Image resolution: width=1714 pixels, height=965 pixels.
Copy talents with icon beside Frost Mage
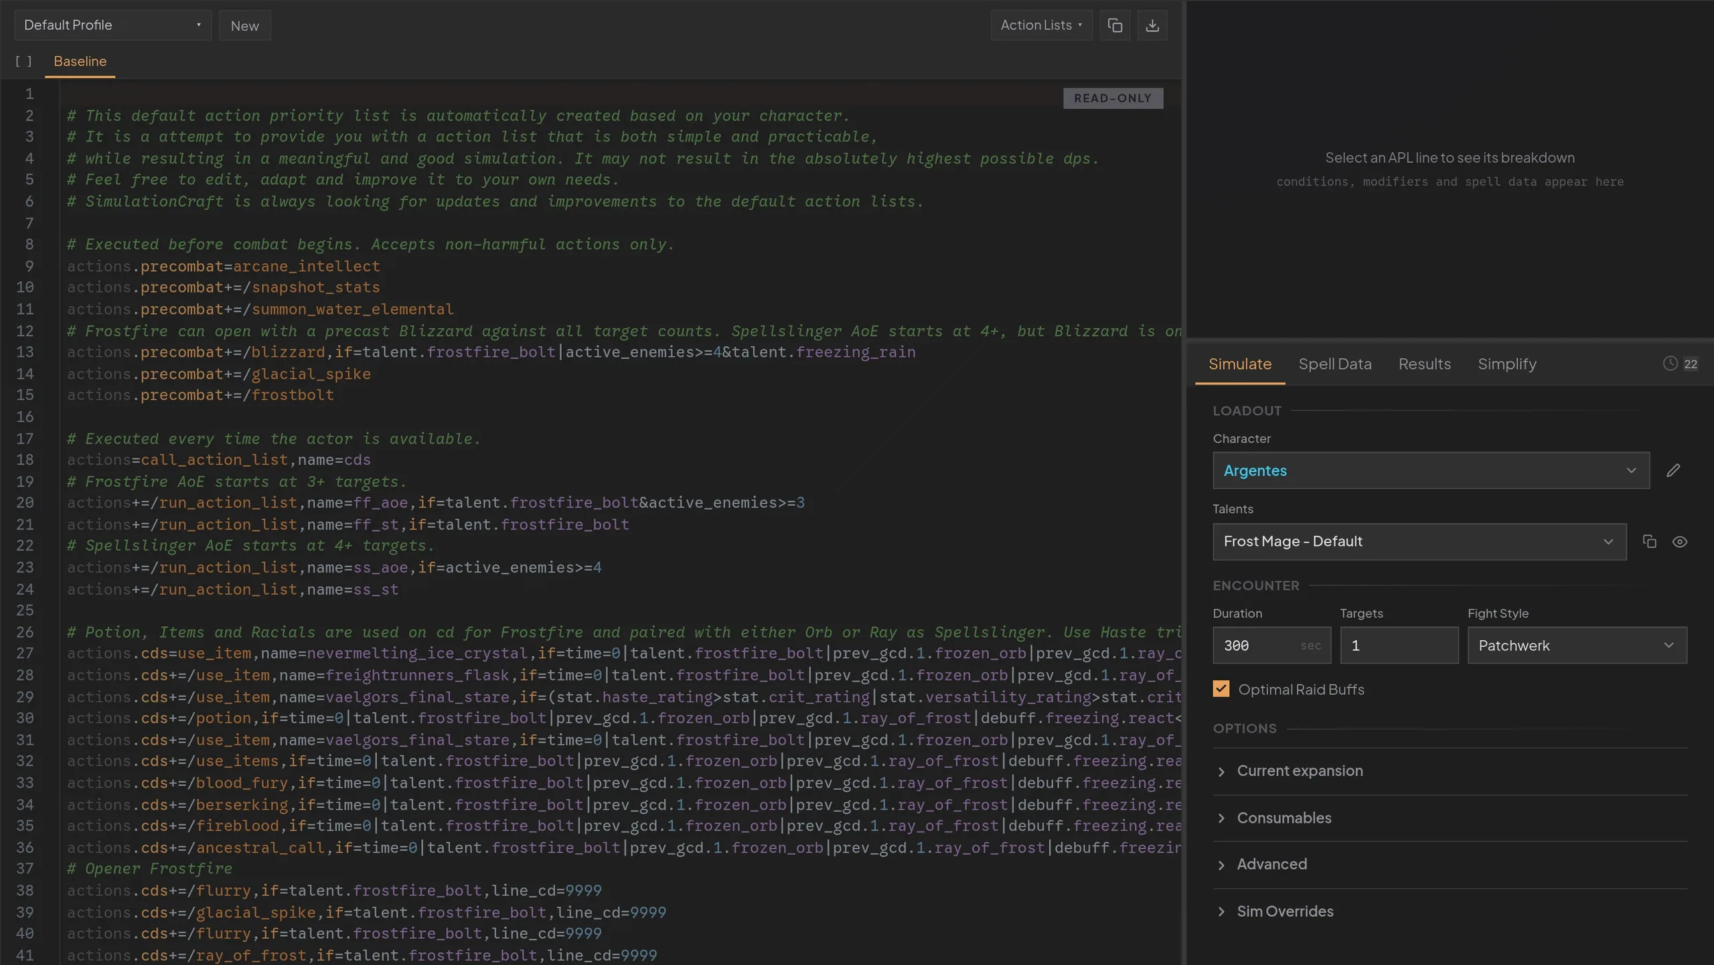pos(1650,542)
